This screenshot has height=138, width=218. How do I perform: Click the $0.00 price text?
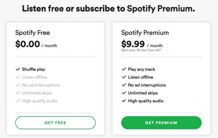(x=28, y=44)
